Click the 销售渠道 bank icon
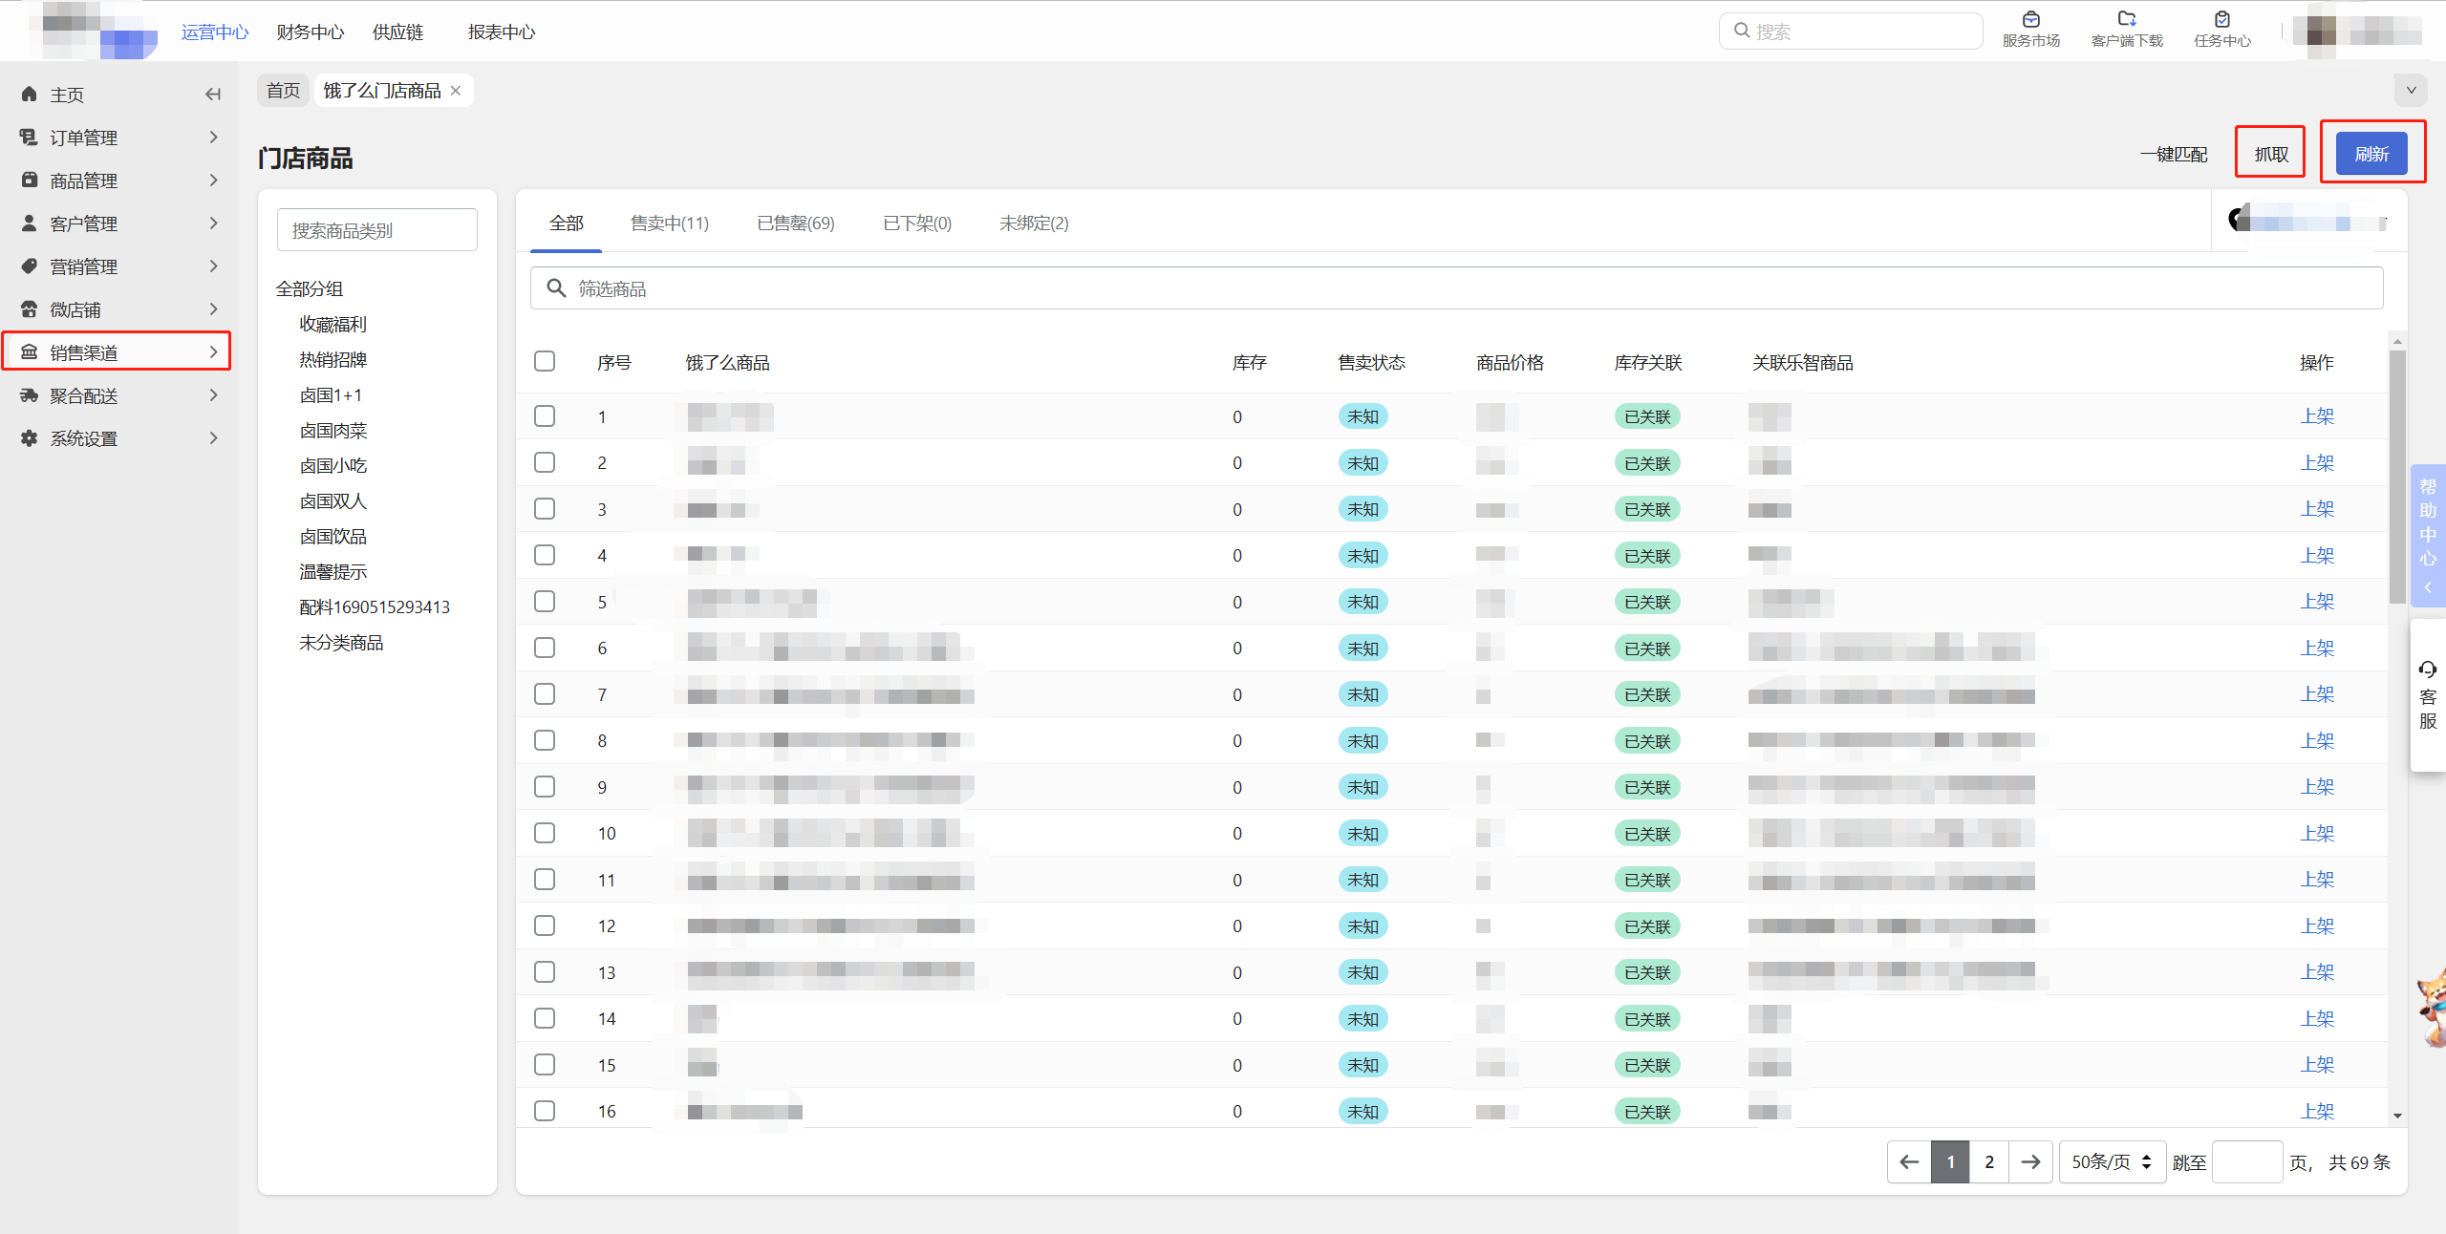The width and height of the screenshot is (2446, 1234). 30,352
